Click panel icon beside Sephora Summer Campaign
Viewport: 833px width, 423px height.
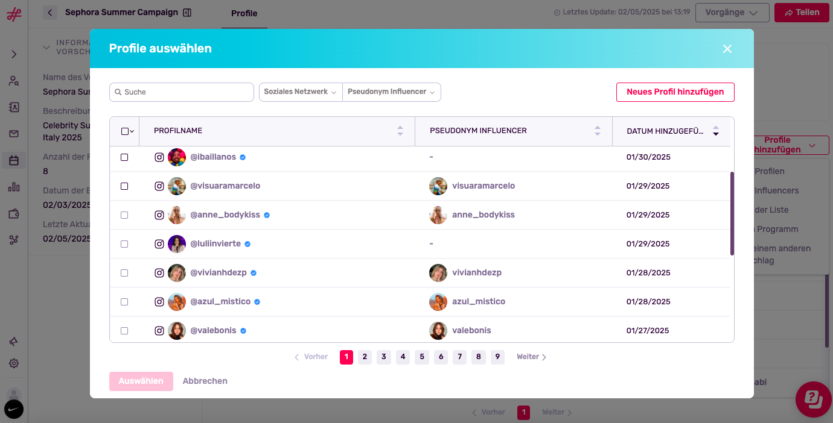click(x=187, y=13)
